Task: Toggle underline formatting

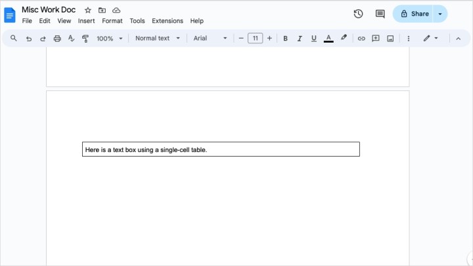Action: click(313, 39)
